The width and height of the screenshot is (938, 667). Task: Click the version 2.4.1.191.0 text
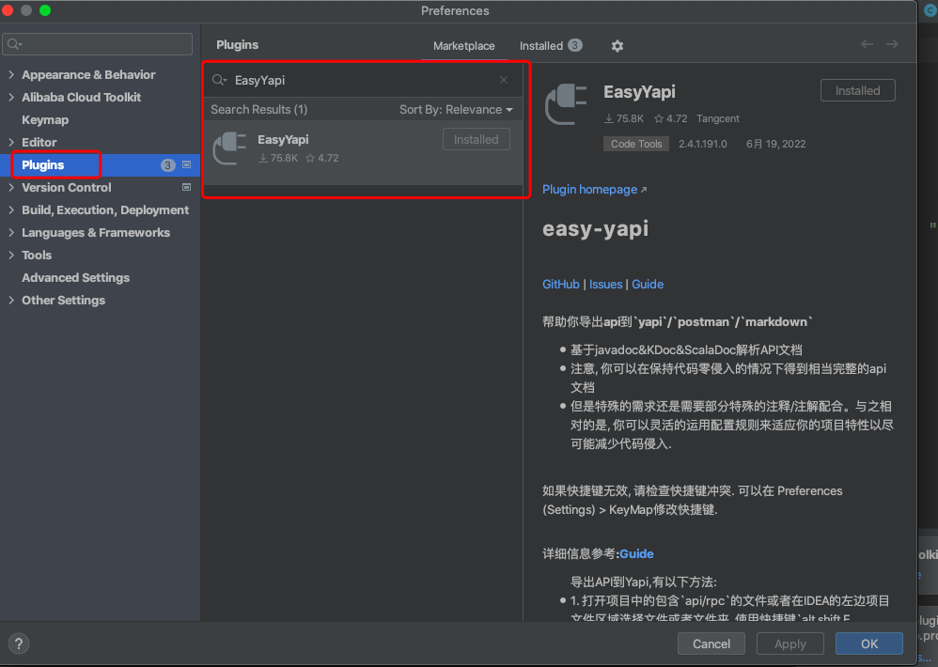(x=703, y=144)
